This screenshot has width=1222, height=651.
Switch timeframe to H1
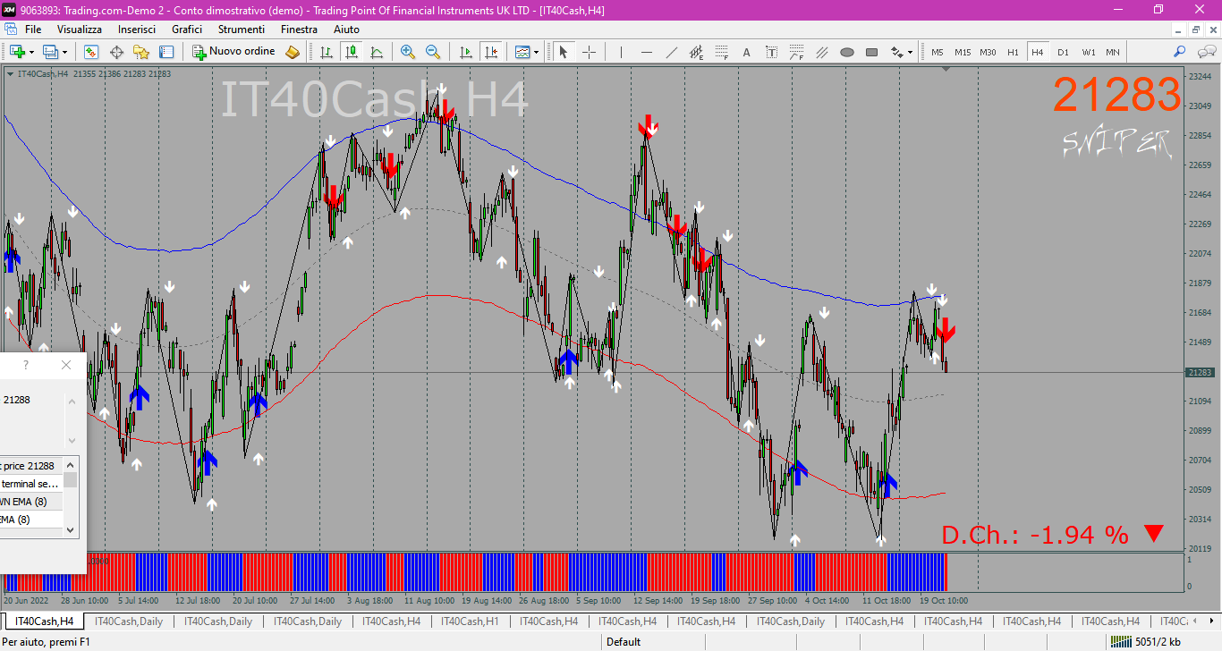pos(1013,52)
